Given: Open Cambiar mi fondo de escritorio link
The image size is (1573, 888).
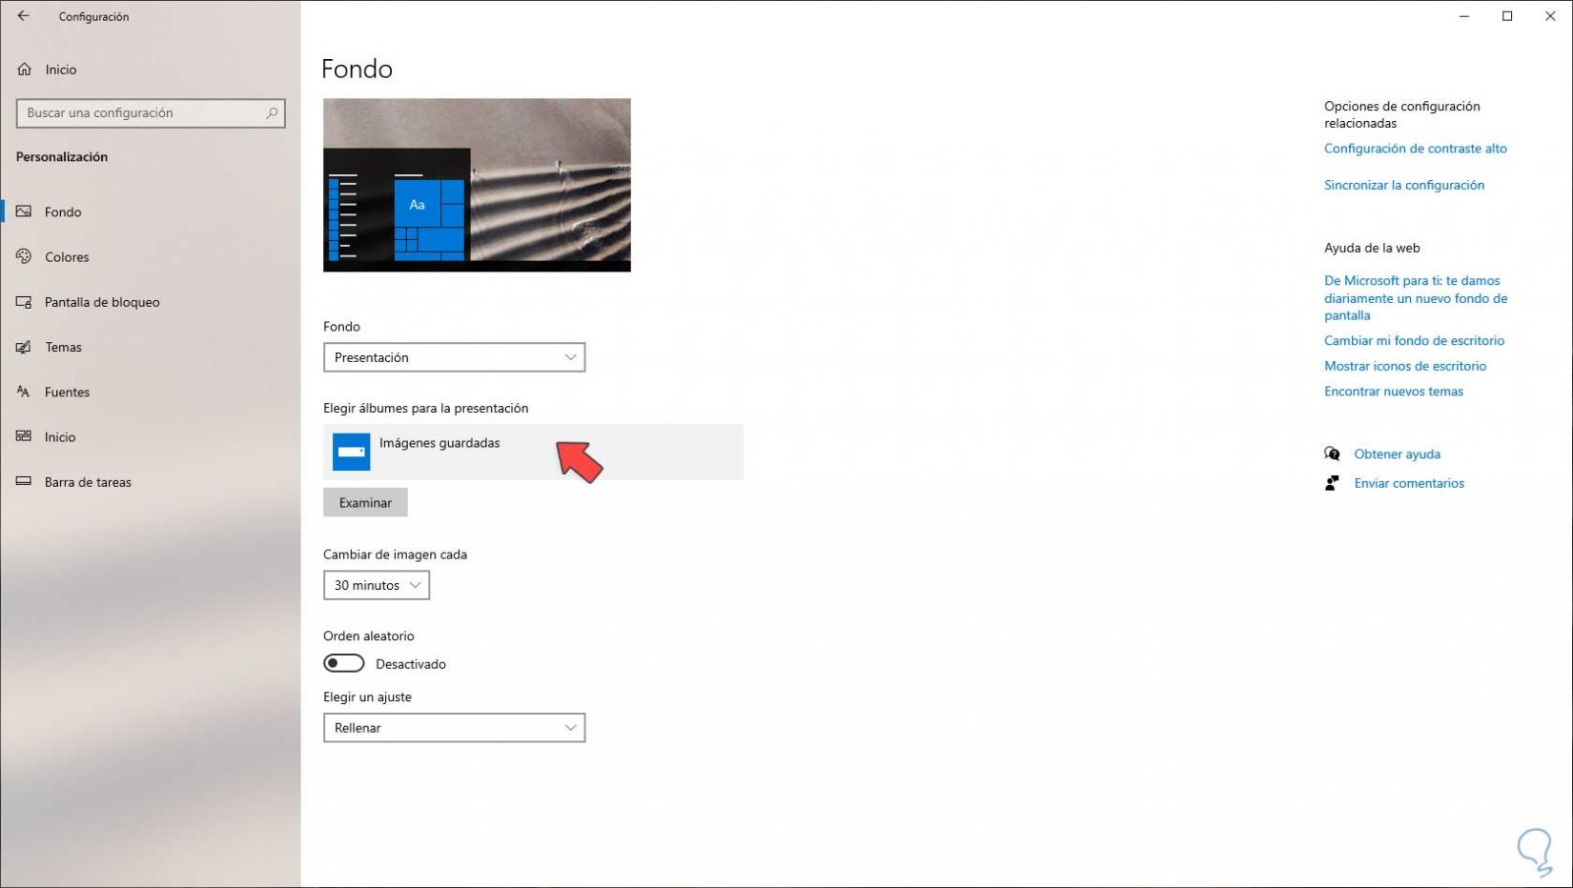Looking at the screenshot, I should tap(1414, 340).
